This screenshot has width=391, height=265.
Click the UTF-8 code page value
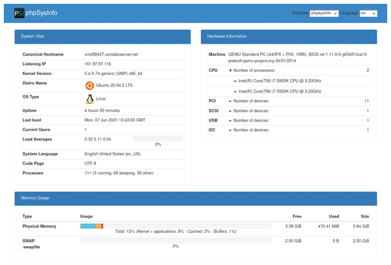(x=90, y=164)
